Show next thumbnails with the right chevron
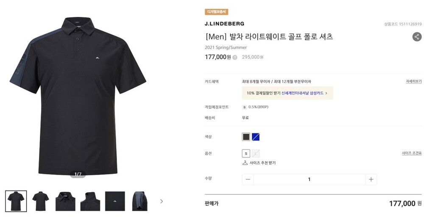The width and height of the screenshot is (424, 218). coord(162,201)
